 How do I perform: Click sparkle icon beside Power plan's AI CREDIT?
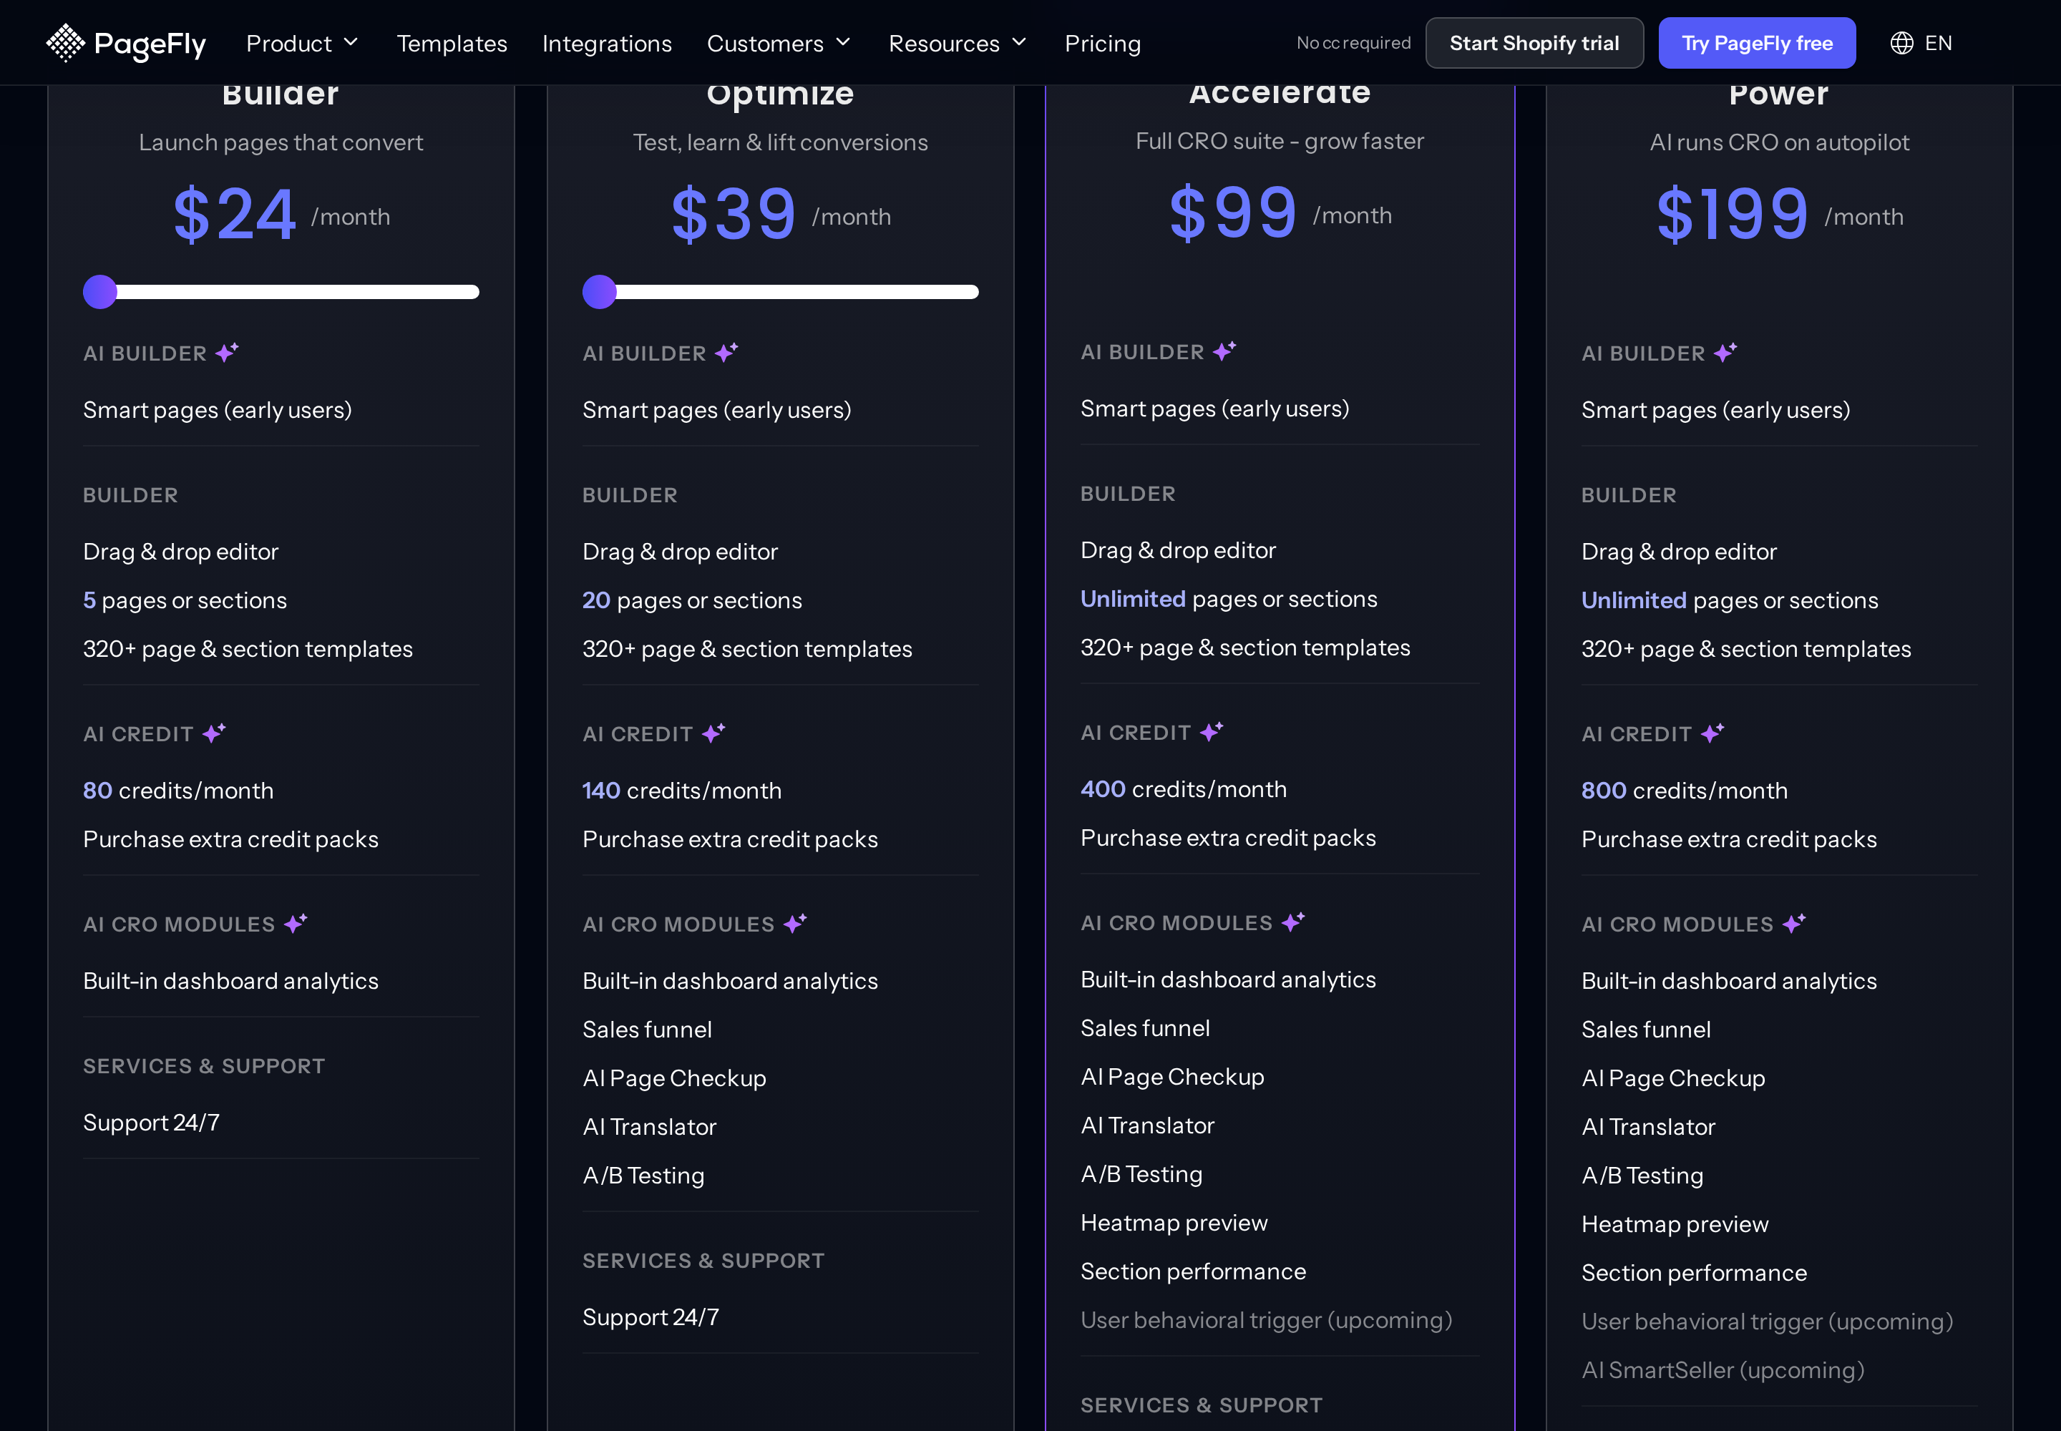click(x=1712, y=733)
